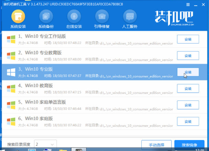Click the 手动选择 button
Screen dimensions: 209x151
[156, 144]
